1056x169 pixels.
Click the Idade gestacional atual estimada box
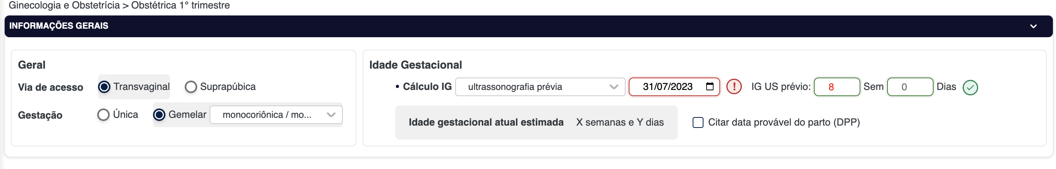(x=536, y=122)
